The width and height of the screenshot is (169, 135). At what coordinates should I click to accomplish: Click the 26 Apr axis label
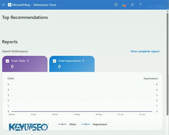click(55, 114)
